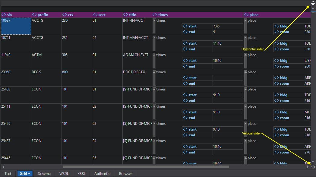Click the vertical split handle icon at bottom-right
This screenshot has width=316, height=177.
pyautogui.click(x=313, y=167)
